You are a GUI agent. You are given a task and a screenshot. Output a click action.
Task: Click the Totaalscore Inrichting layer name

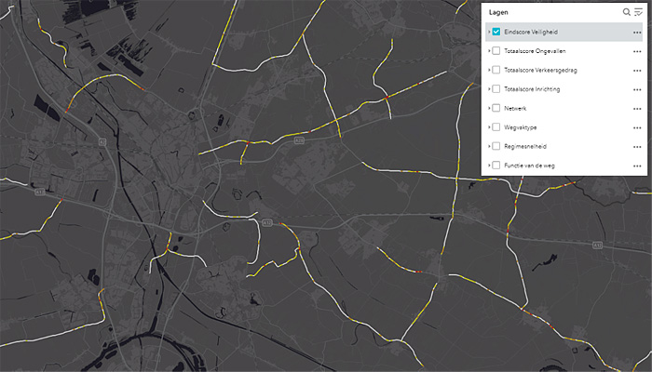pyautogui.click(x=532, y=89)
